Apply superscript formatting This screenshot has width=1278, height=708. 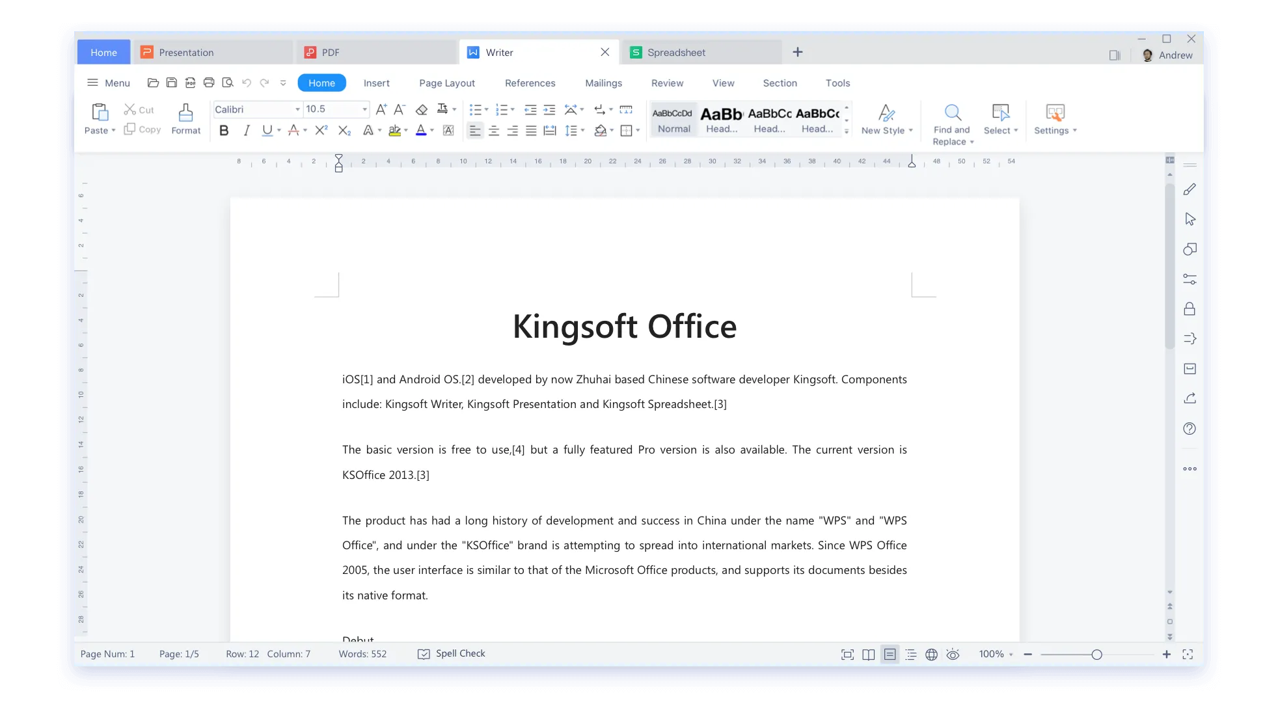pos(321,131)
